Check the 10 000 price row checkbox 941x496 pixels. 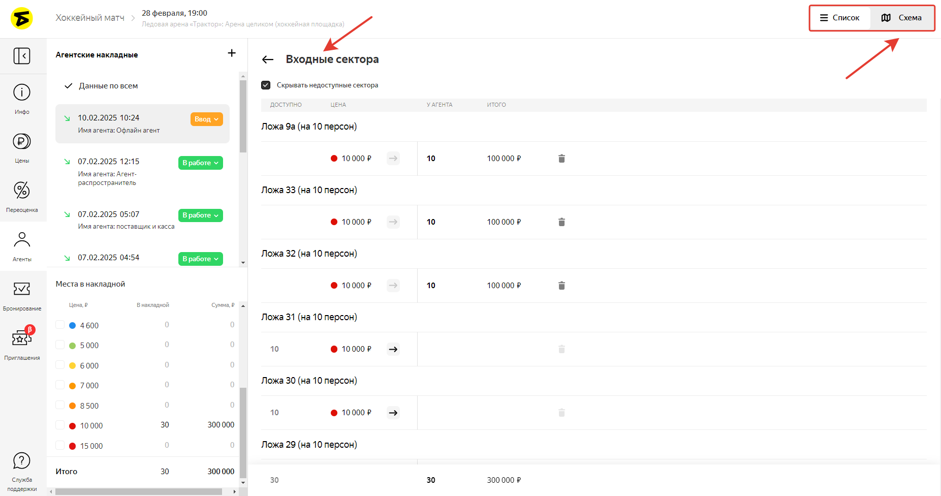click(x=60, y=425)
